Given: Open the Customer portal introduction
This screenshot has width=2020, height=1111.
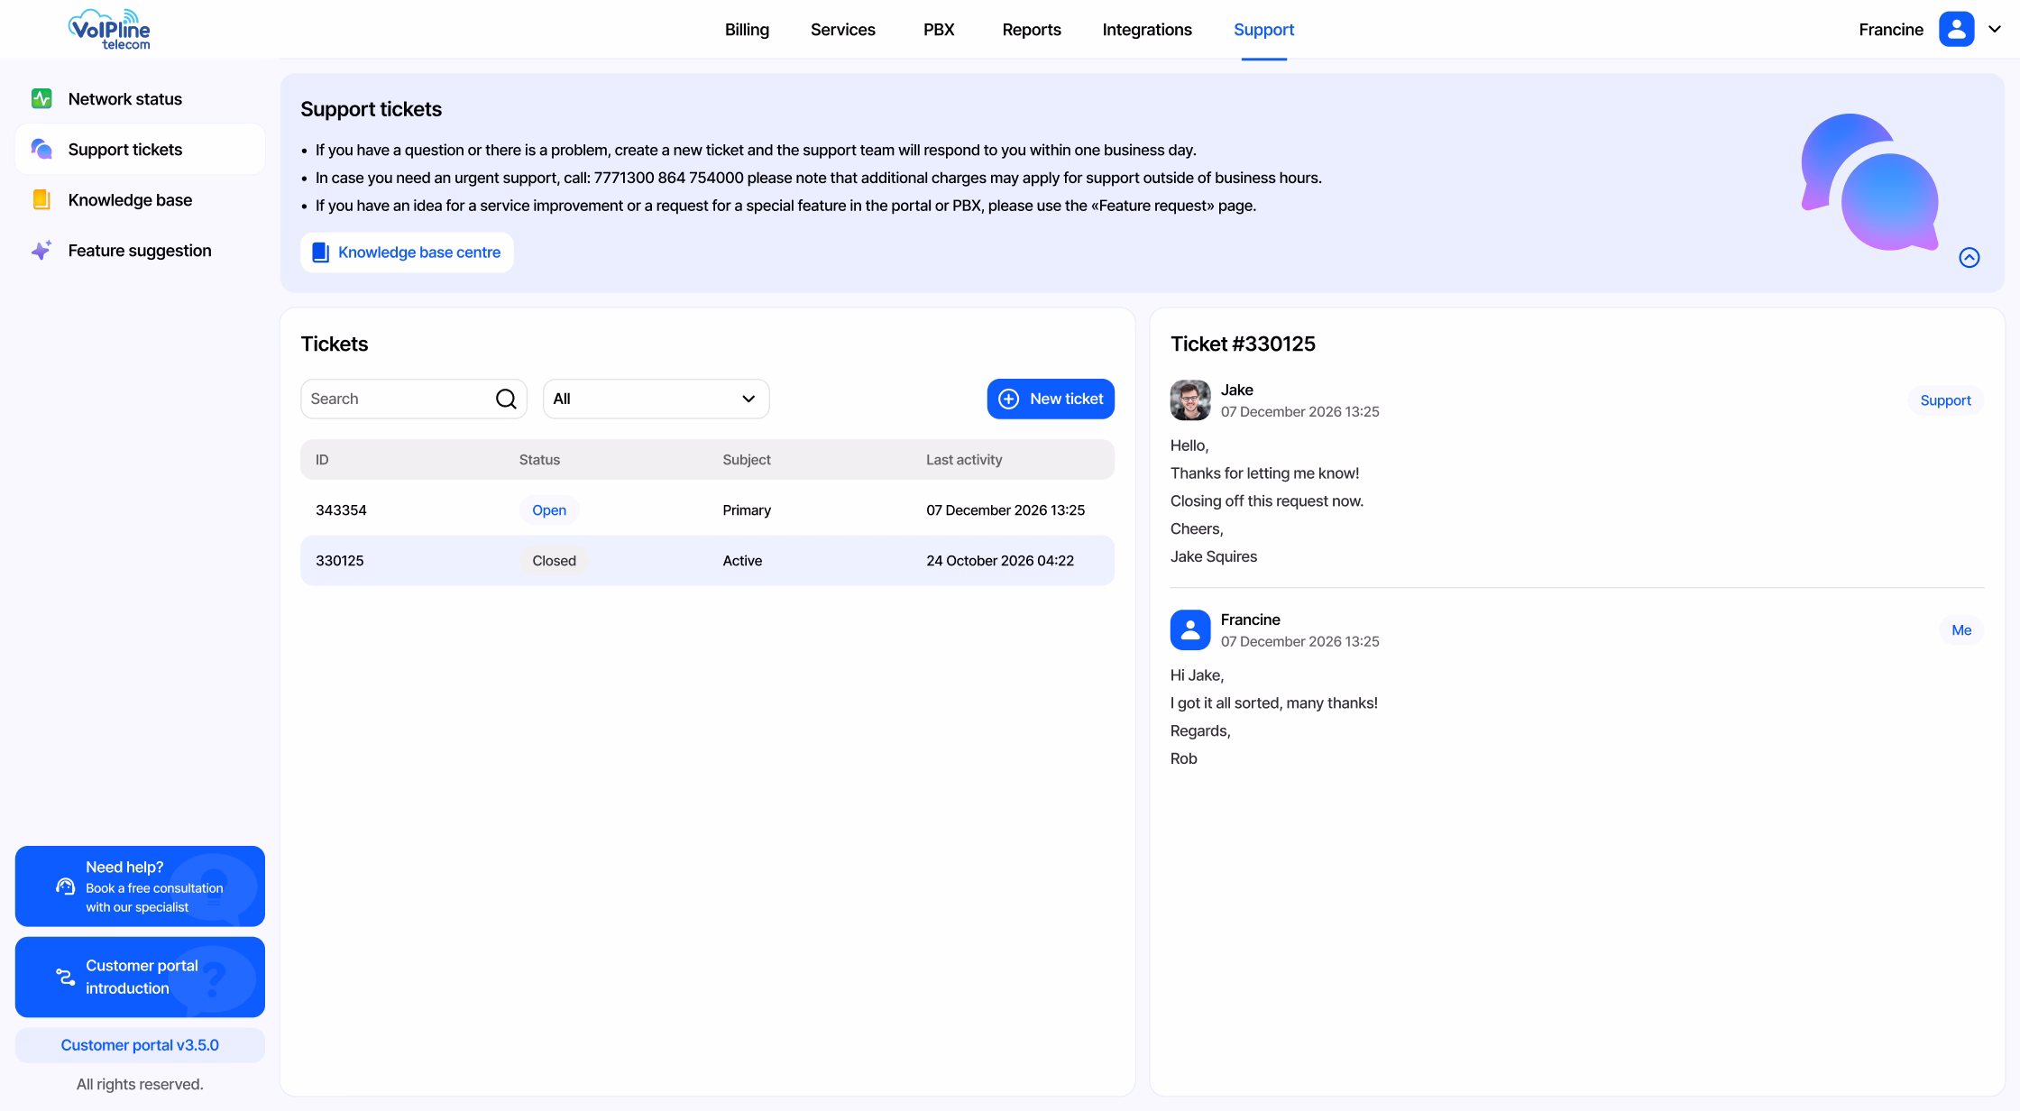Looking at the screenshot, I should (140, 977).
